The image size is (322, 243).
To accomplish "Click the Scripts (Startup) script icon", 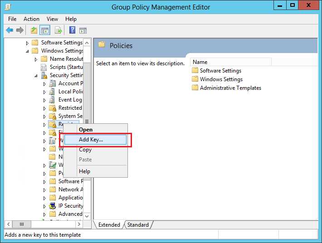I will pos(44,67).
